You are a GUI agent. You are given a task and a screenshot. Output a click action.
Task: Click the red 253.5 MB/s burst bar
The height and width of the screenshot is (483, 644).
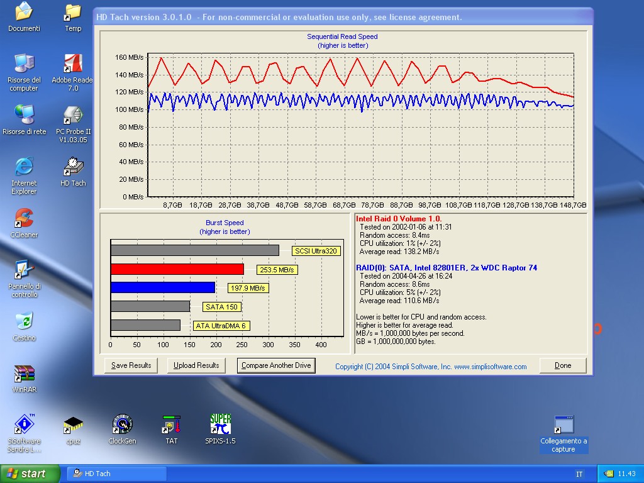[177, 269]
